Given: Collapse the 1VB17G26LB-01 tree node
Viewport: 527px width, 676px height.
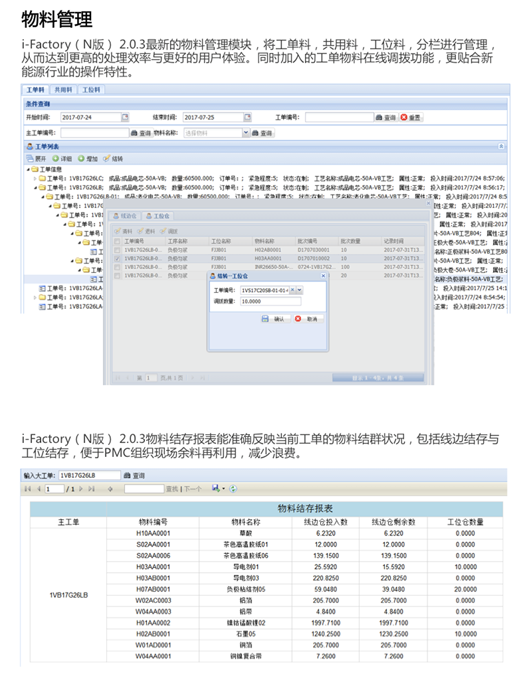Looking at the screenshot, I should (43, 197).
